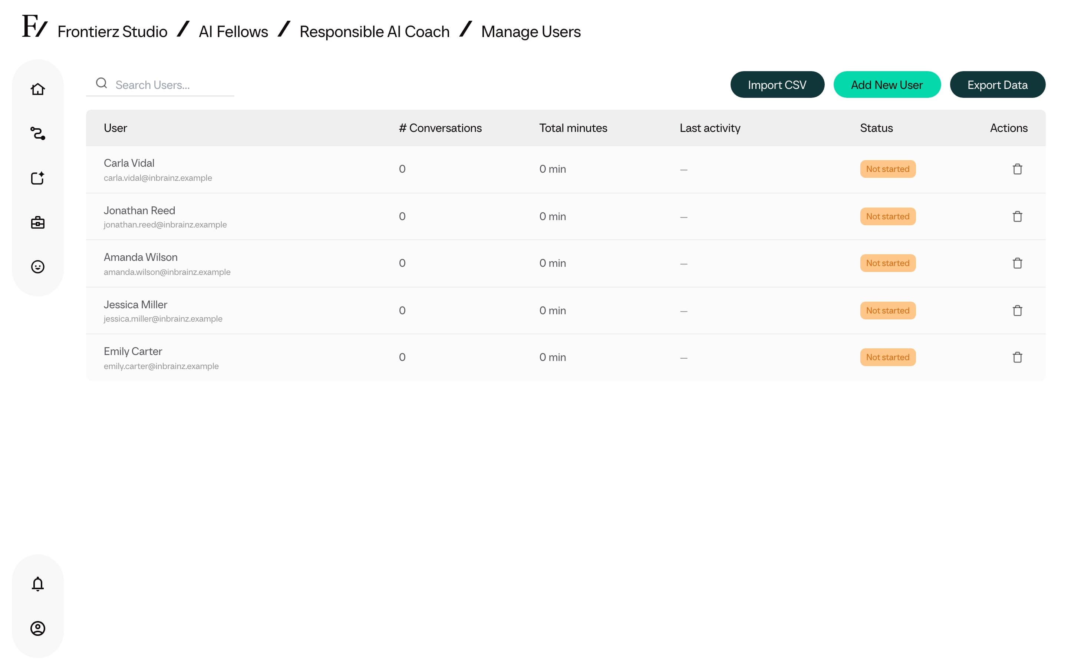The height and width of the screenshot is (667, 1068).
Task: Open the journey path icon in sidebar
Action: point(37,133)
